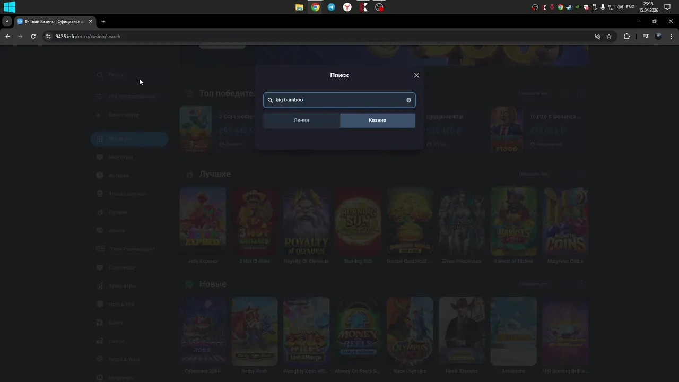Open the media controls button

pos(646,37)
